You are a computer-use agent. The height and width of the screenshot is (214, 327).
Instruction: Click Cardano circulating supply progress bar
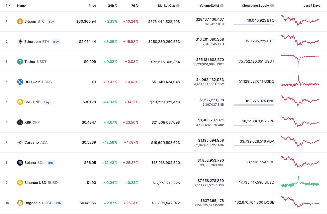(x=254, y=146)
